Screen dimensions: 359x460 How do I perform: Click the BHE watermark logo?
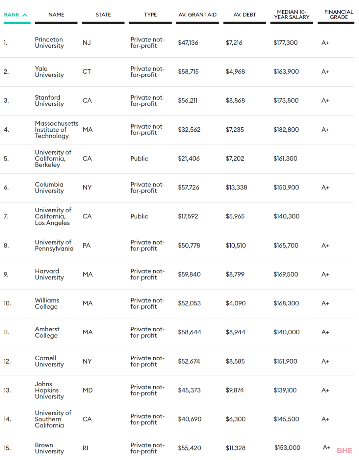point(344,451)
